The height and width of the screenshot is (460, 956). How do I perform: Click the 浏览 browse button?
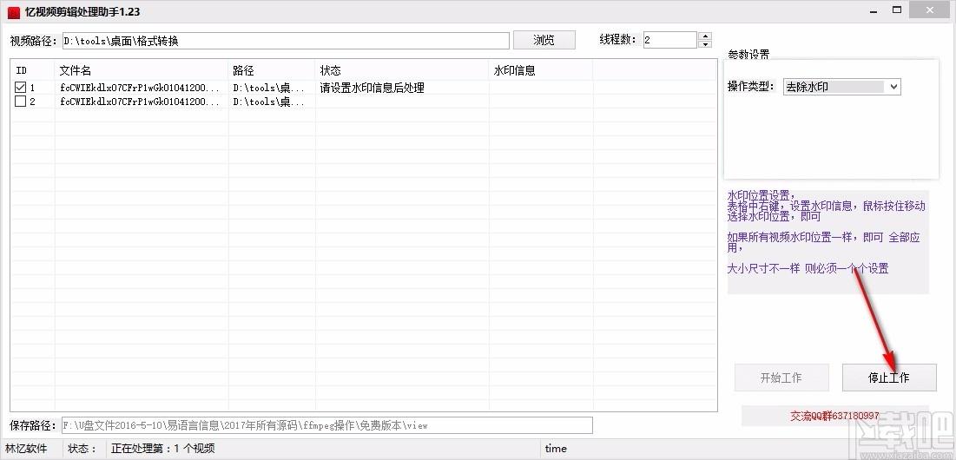[544, 40]
